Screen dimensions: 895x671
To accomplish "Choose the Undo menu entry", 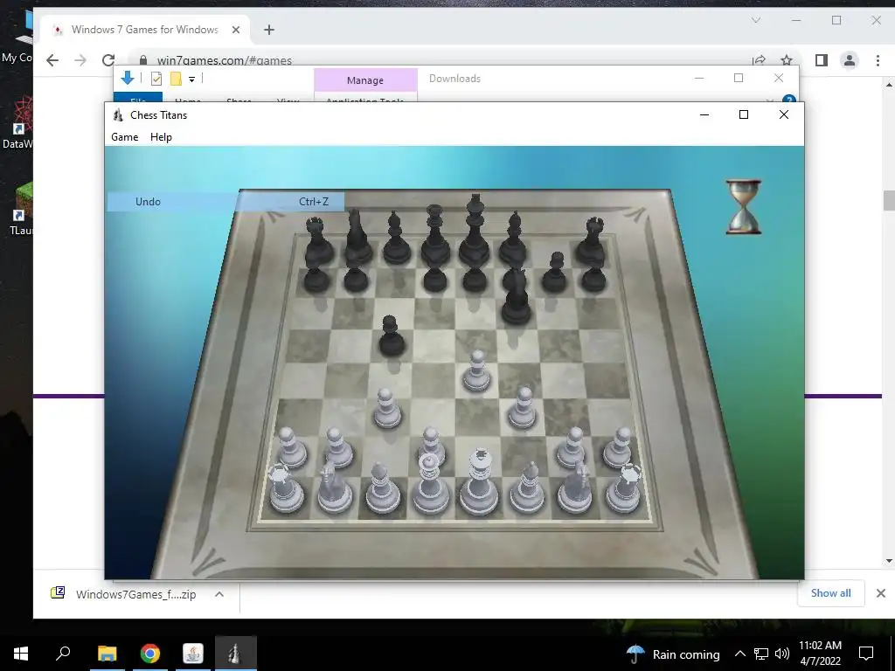I will point(226,202).
